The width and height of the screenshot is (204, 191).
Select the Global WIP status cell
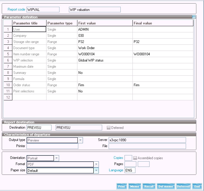tap(105, 60)
